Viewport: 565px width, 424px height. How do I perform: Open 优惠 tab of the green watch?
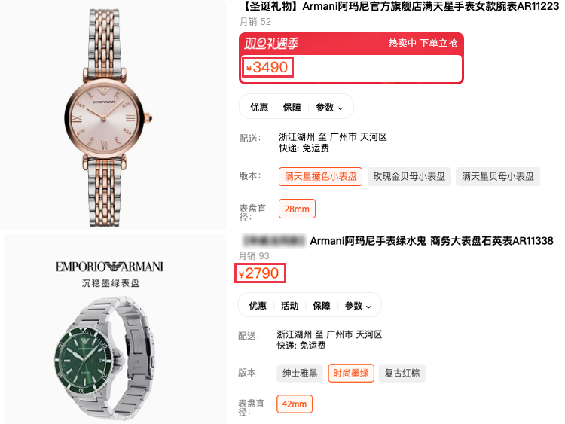tap(258, 306)
